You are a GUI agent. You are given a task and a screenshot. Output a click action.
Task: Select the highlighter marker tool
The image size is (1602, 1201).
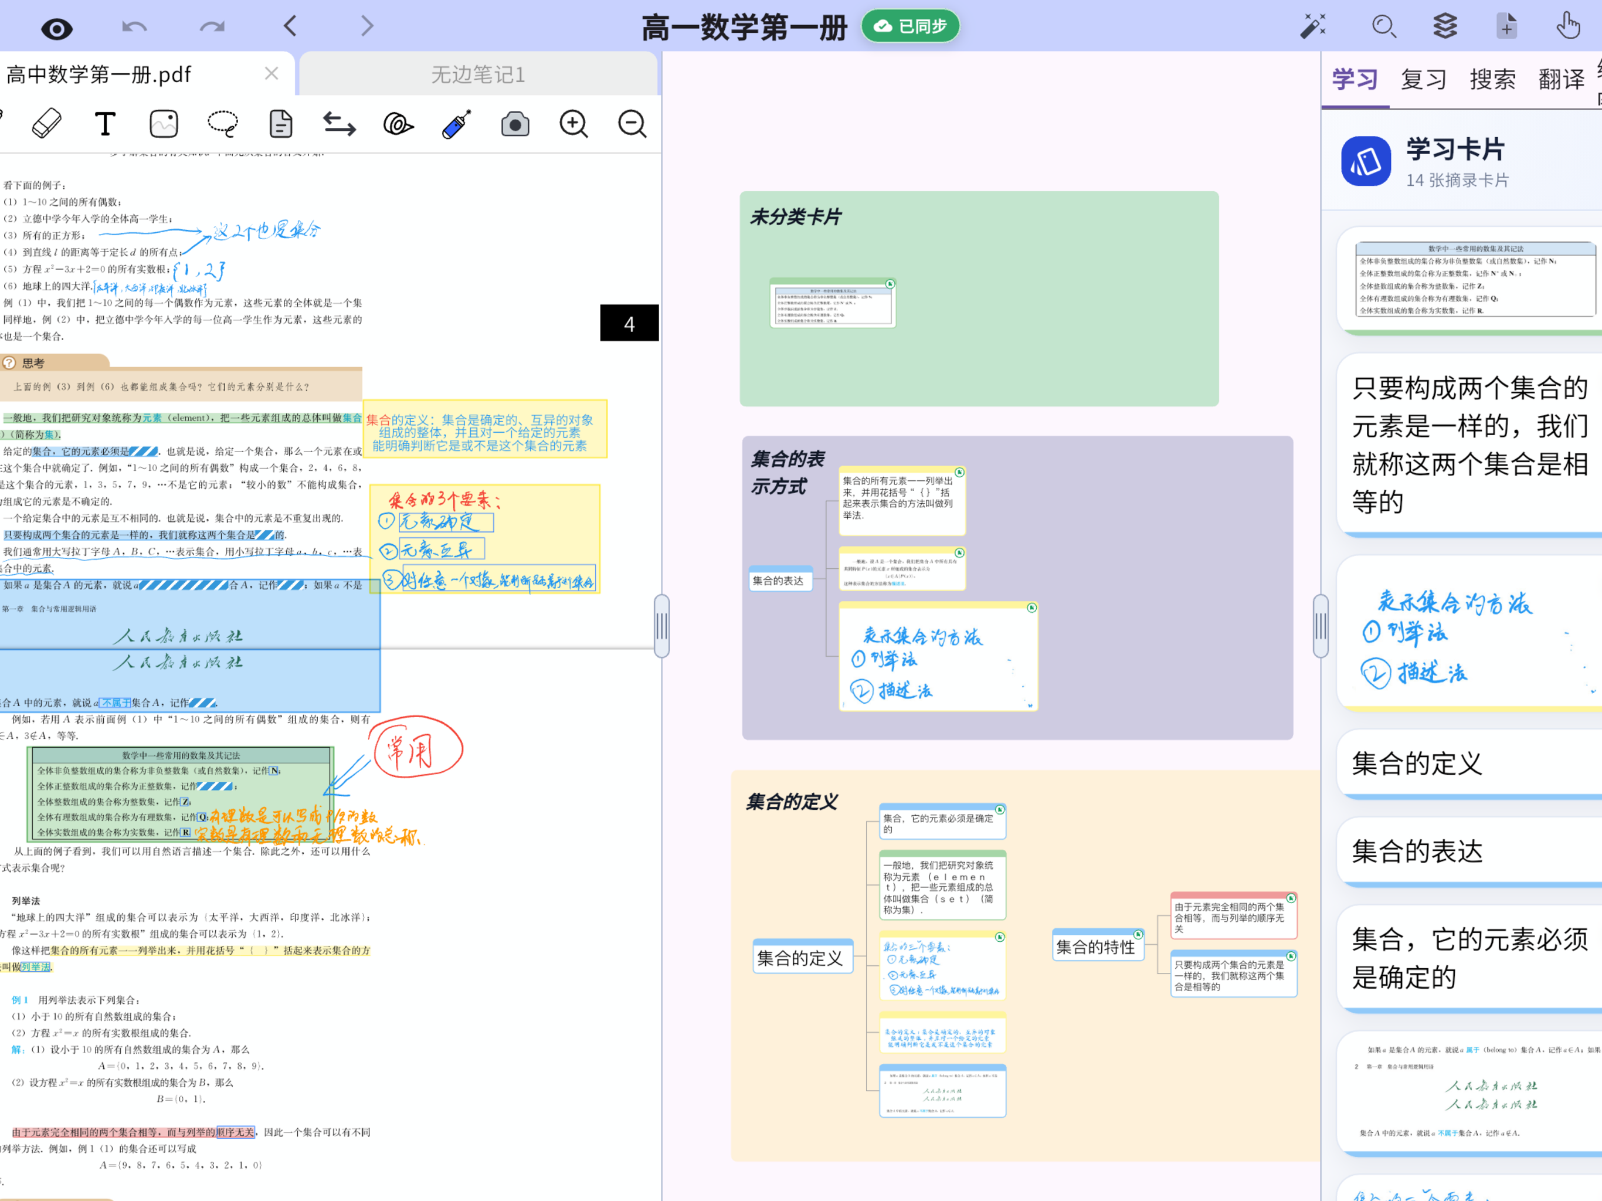(456, 124)
